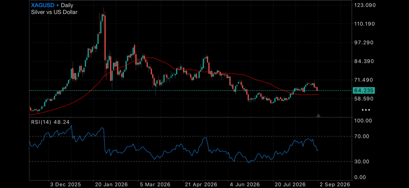Image resolution: width=409 pixels, height=188 pixels.
Task: Click the 5 Mar 2026 date label
Action: (155, 184)
